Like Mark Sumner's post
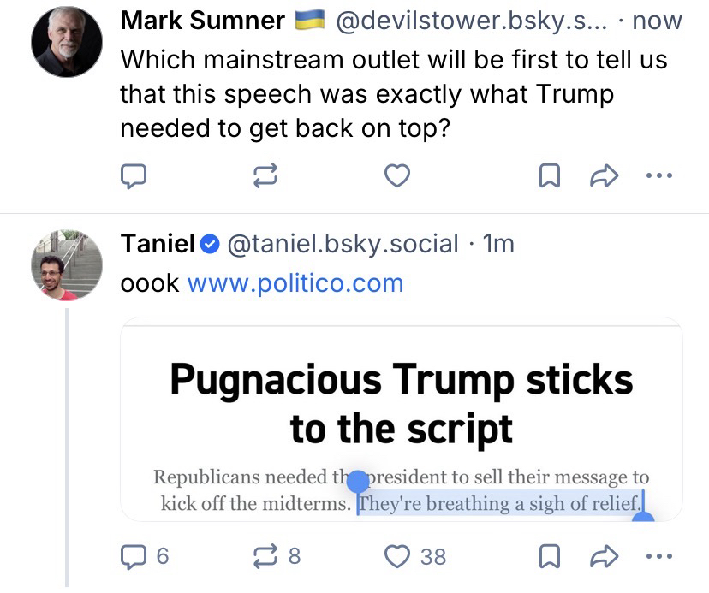The height and width of the screenshot is (593, 709). click(x=396, y=176)
